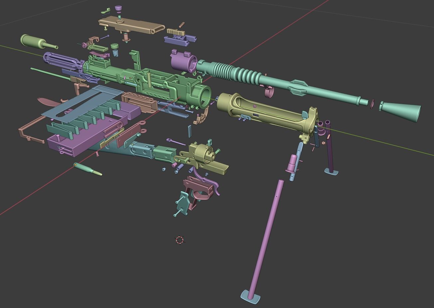Click the small purple cap knob at top
This screenshot has height=308, width=434.
click(119, 8)
